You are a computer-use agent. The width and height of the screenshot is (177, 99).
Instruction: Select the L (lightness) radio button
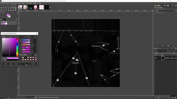pos(20,47)
